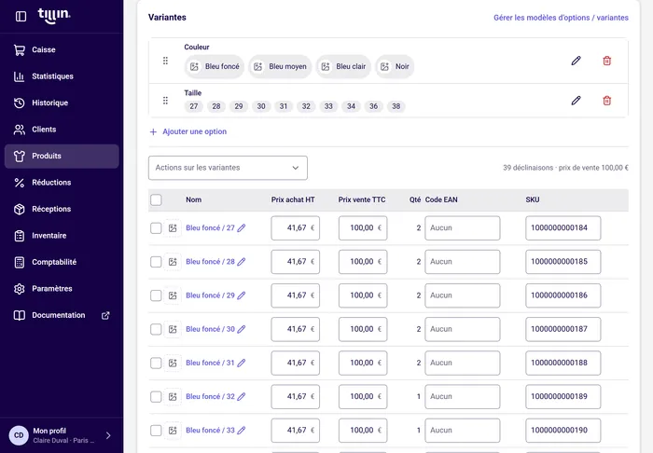
Task: Click the tiller logo
Action: point(54,16)
